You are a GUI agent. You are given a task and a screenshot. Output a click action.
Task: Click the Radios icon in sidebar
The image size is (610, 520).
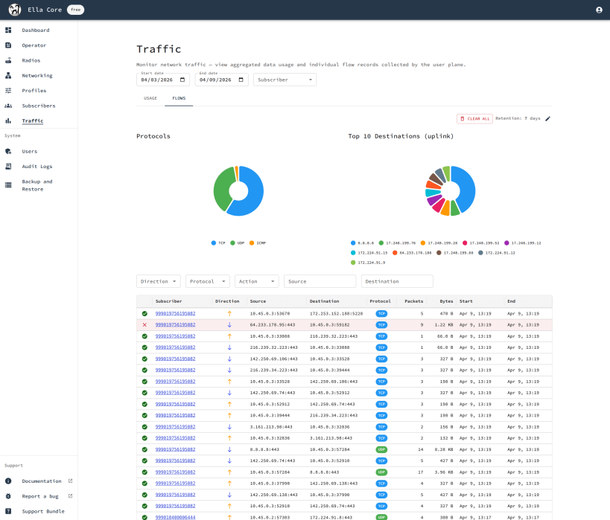8,60
